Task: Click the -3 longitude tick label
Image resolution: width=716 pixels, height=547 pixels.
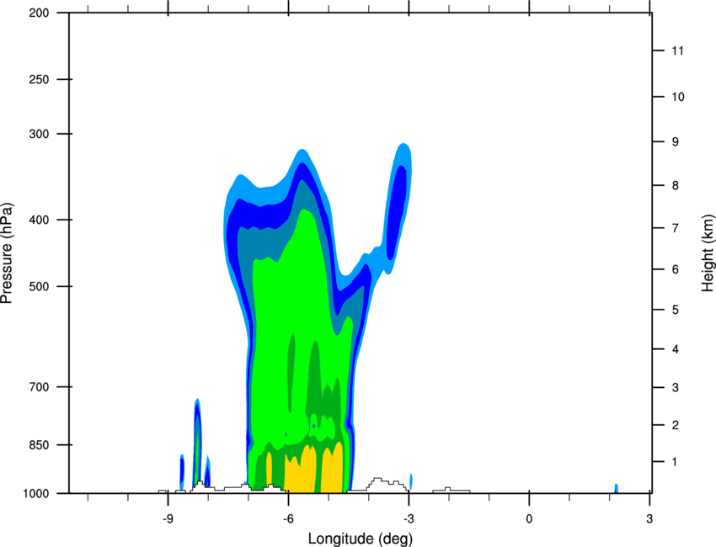Action: coord(409,519)
